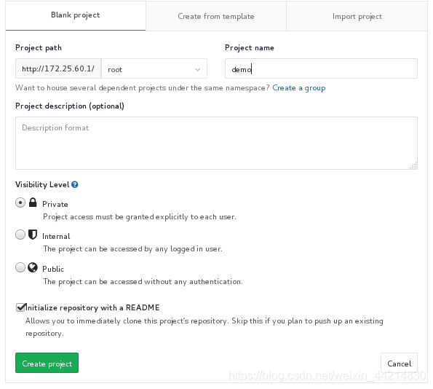This screenshot has height=389, width=433.
Task: Open the Visibility Level help question-mark icon
Action: coord(74,184)
